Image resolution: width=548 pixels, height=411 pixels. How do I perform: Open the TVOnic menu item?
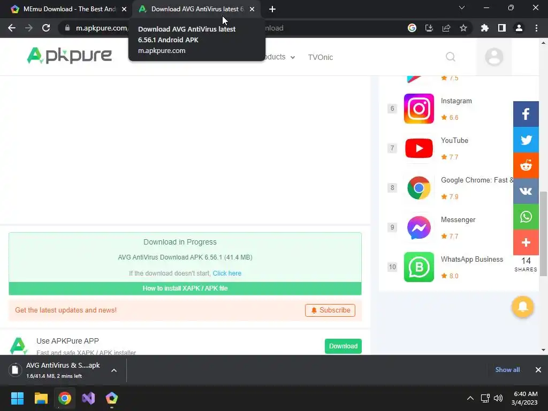pyautogui.click(x=321, y=57)
